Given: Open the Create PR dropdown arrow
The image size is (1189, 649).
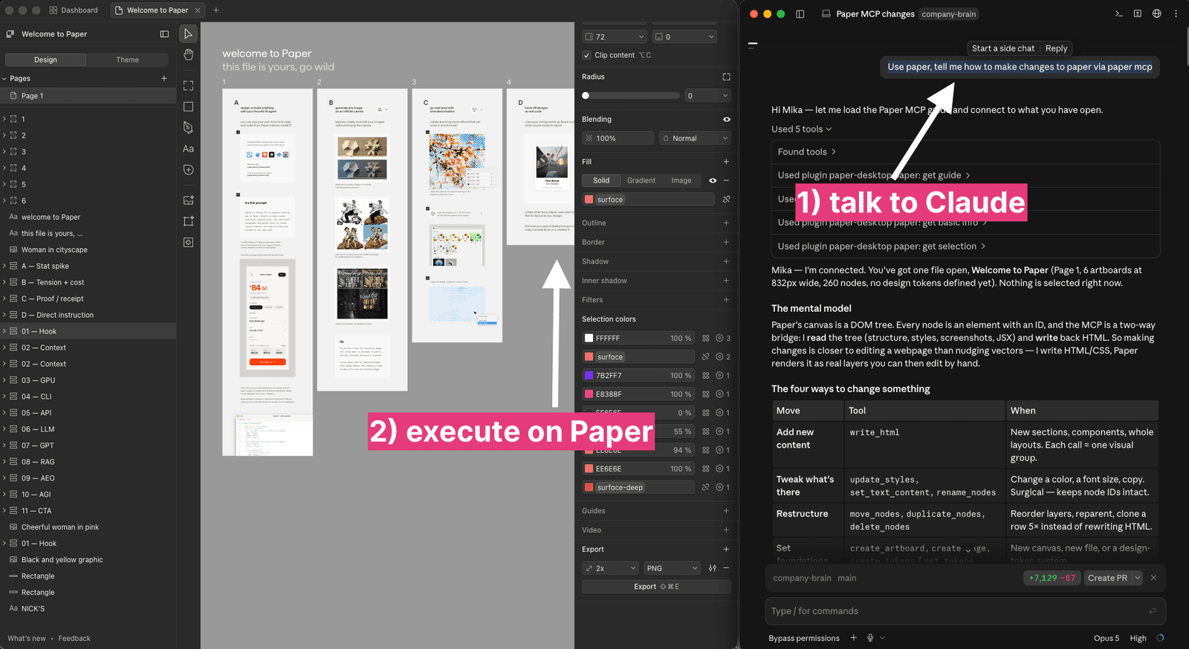Looking at the screenshot, I should (1137, 578).
